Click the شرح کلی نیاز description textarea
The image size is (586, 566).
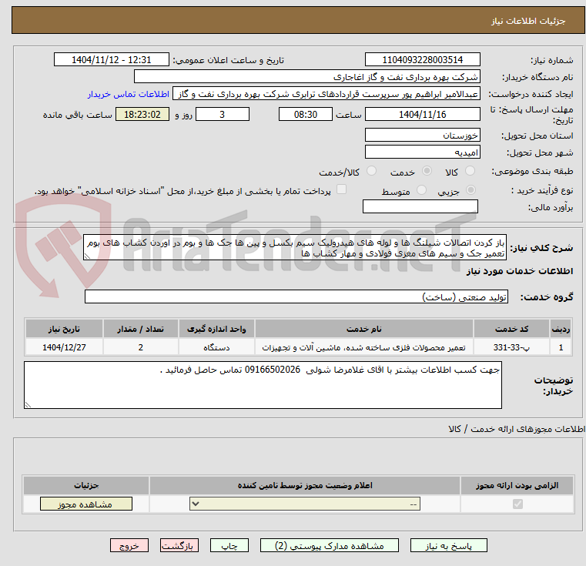[295, 247]
